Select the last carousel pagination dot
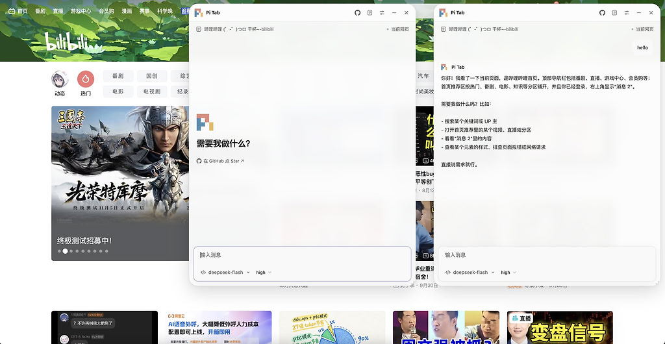 [107, 251]
